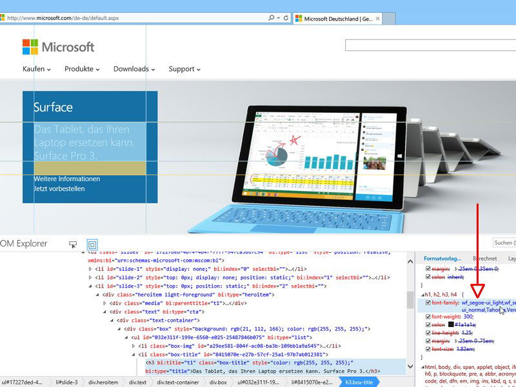Click the Microsoft logo on the page
This screenshot has height=387, width=516.
tap(58, 47)
